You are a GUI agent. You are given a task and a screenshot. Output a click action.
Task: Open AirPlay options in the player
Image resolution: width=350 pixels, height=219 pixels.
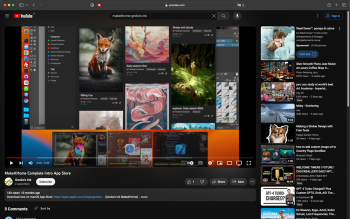[239, 163]
